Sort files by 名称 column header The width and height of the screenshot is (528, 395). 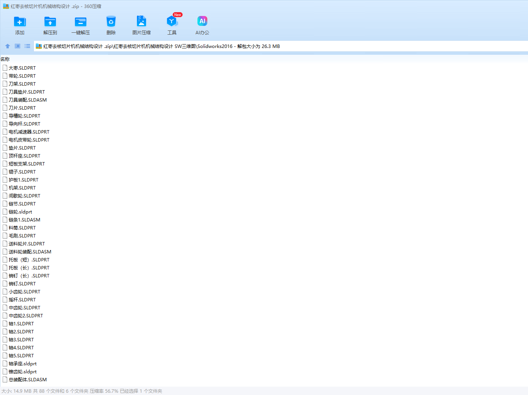coord(5,59)
